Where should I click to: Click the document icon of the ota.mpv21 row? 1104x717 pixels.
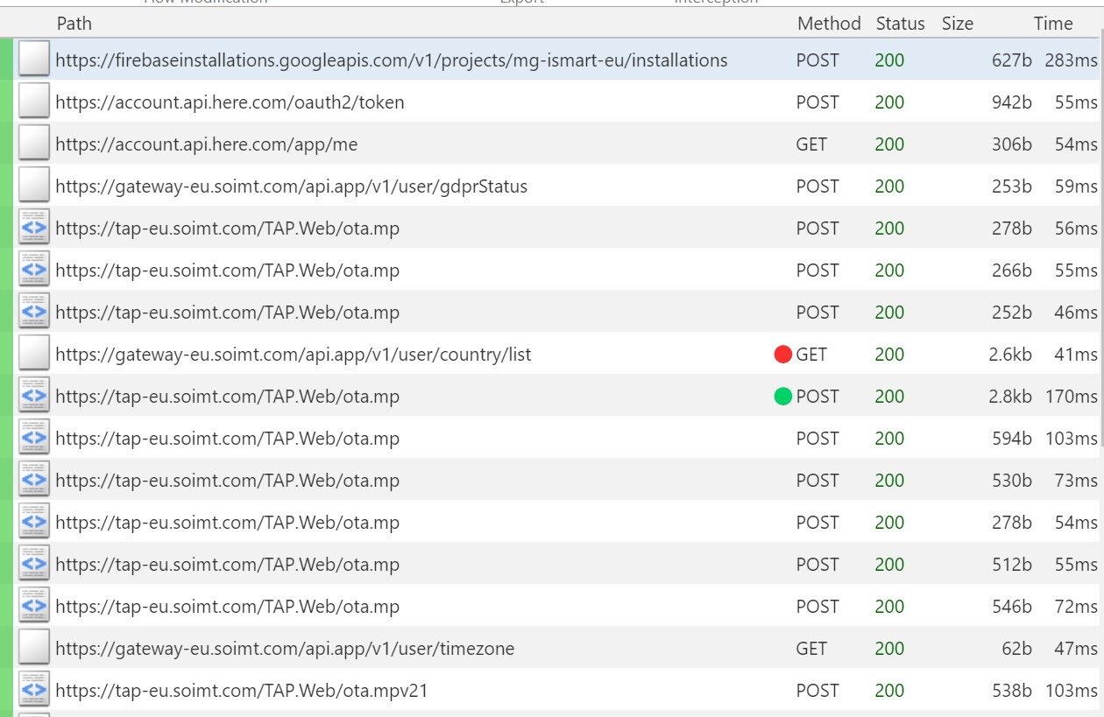(34, 690)
